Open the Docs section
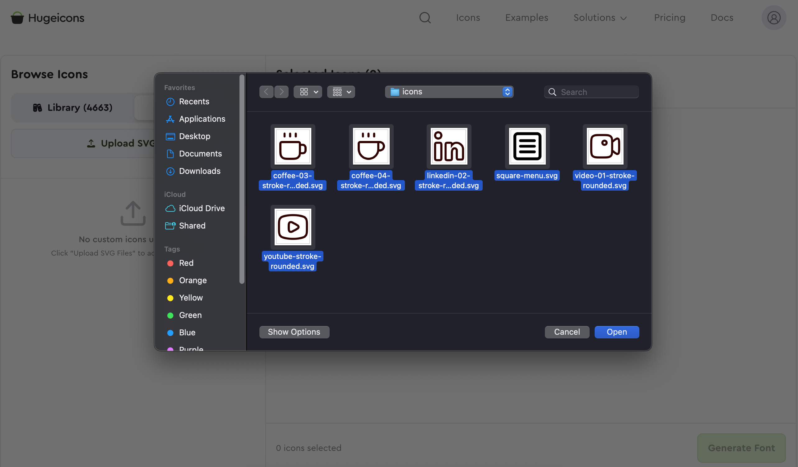This screenshot has height=467, width=798. tap(722, 18)
